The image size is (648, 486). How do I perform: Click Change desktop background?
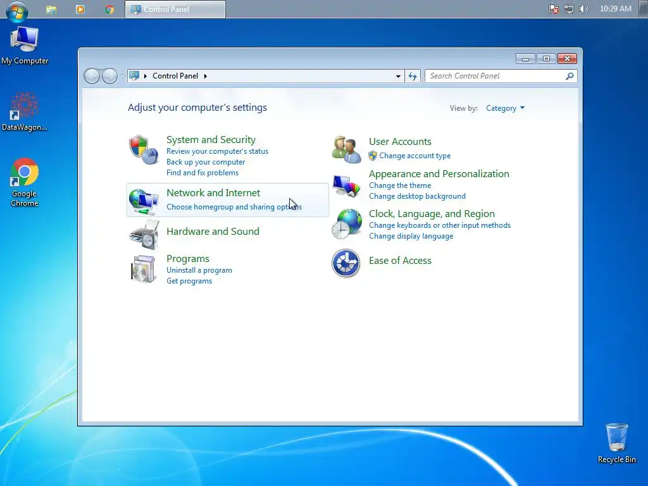pyautogui.click(x=418, y=196)
